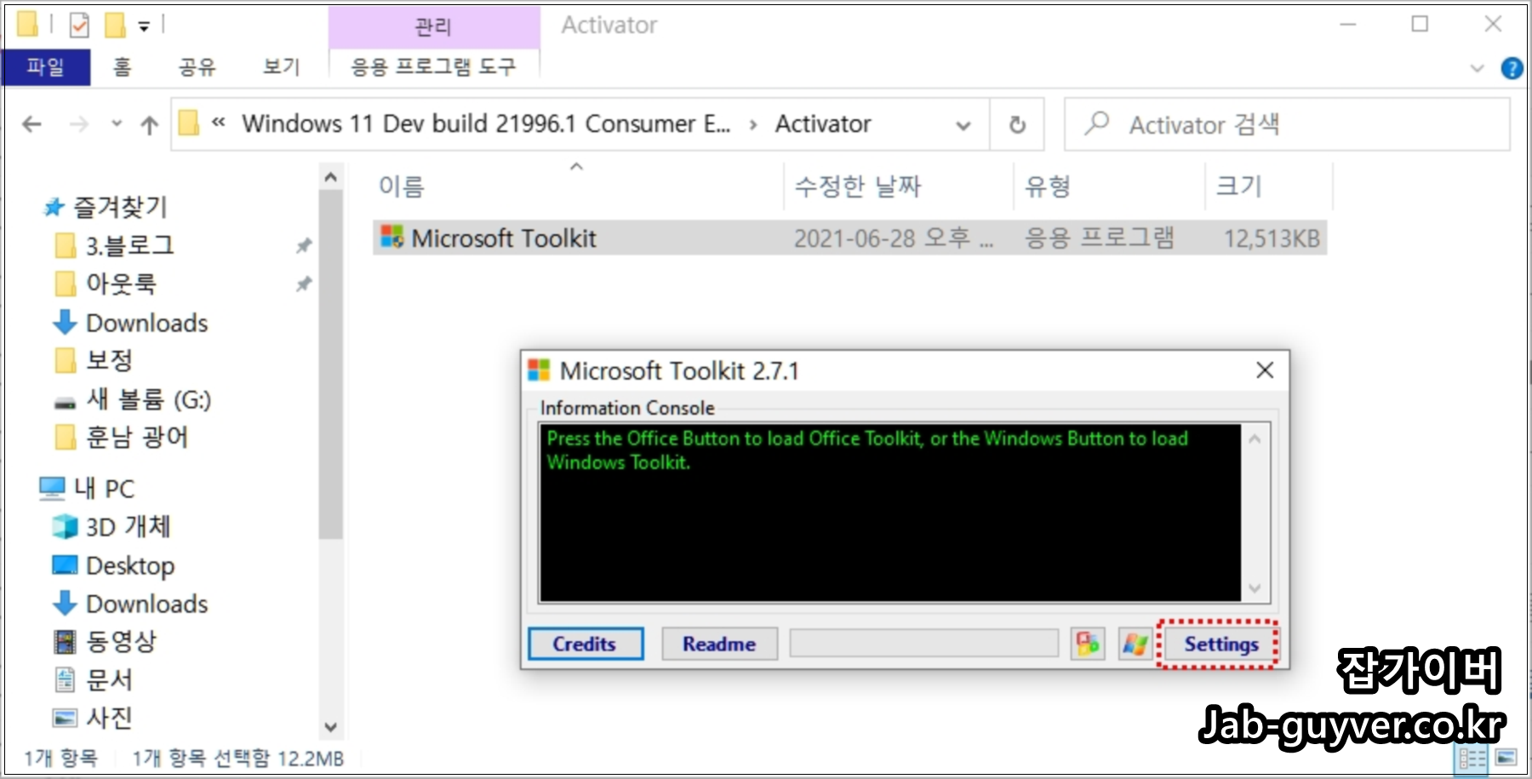Open recent locations dropdown arrow
The width and height of the screenshot is (1532, 779).
[117, 124]
